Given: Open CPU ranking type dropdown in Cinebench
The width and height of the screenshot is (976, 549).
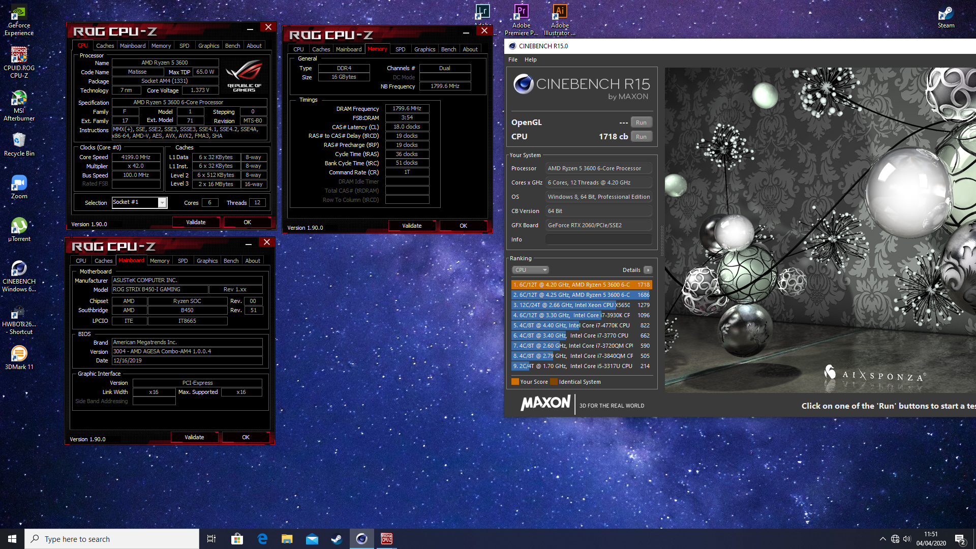Looking at the screenshot, I should [530, 270].
